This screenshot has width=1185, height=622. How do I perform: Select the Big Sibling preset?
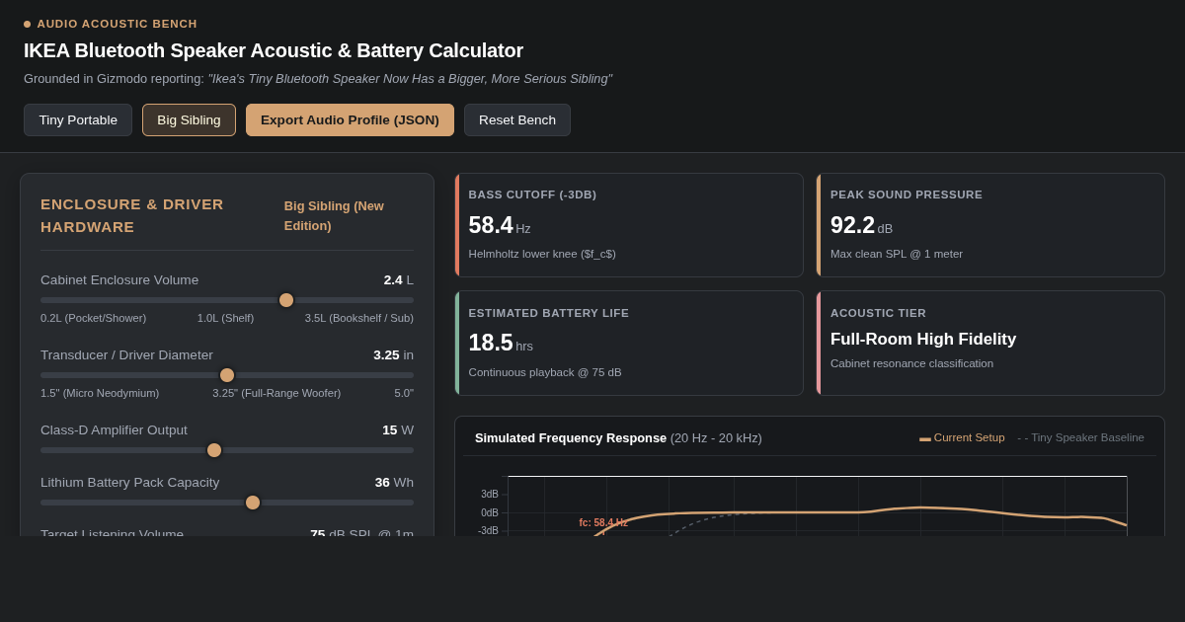(189, 119)
